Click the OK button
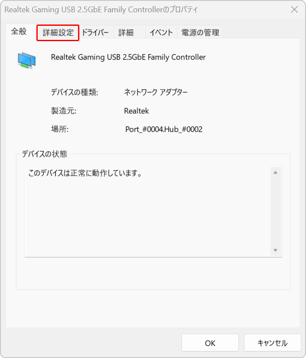 click(210, 343)
